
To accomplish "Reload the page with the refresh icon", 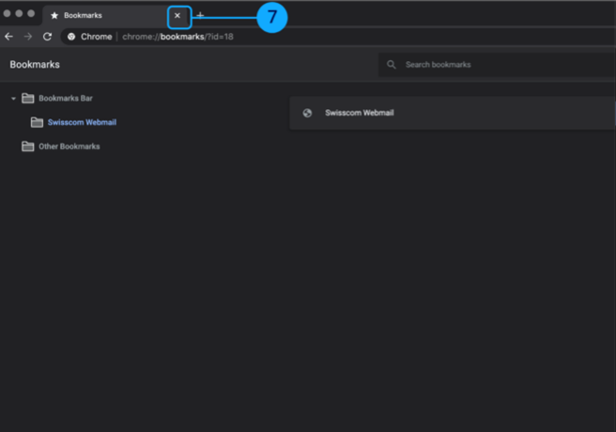I will coord(48,37).
